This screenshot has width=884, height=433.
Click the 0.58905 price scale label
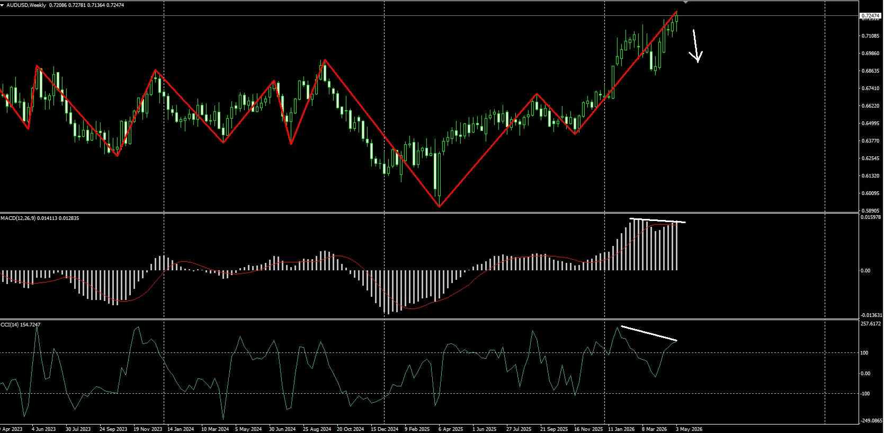point(870,210)
